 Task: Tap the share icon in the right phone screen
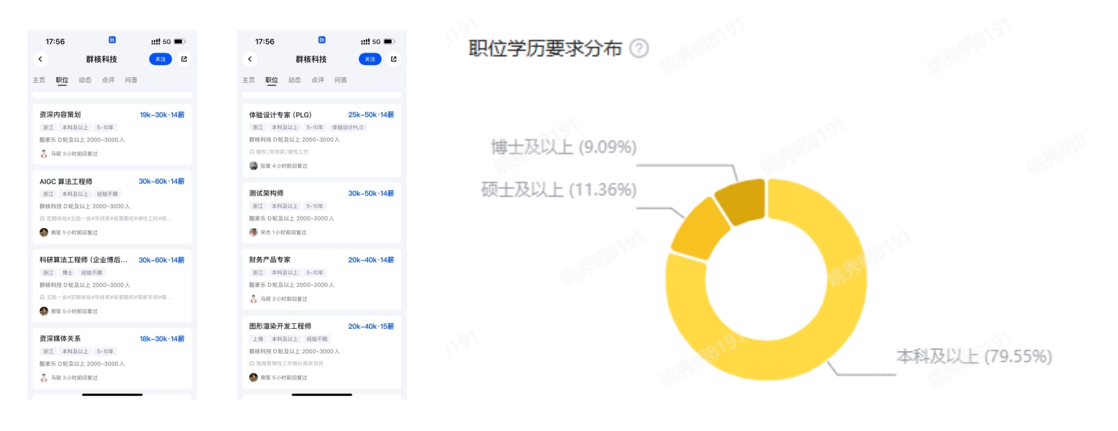click(394, 60)
